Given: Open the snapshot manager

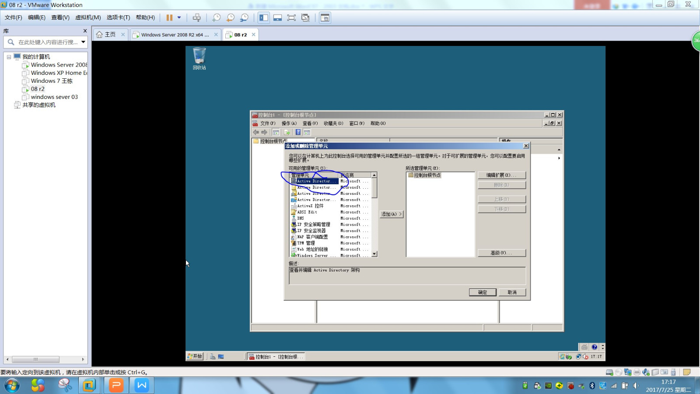Looking at the screenshot, I should pyautogui.click(x=244, y=18).
